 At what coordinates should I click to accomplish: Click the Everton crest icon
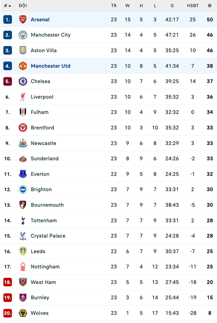click(x=23, y=174)
